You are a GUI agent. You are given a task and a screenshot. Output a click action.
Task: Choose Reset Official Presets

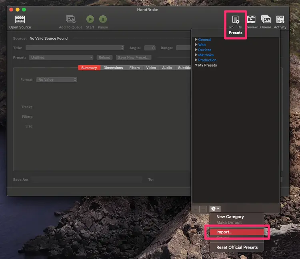pyautogui.click(x=237, y=247)
